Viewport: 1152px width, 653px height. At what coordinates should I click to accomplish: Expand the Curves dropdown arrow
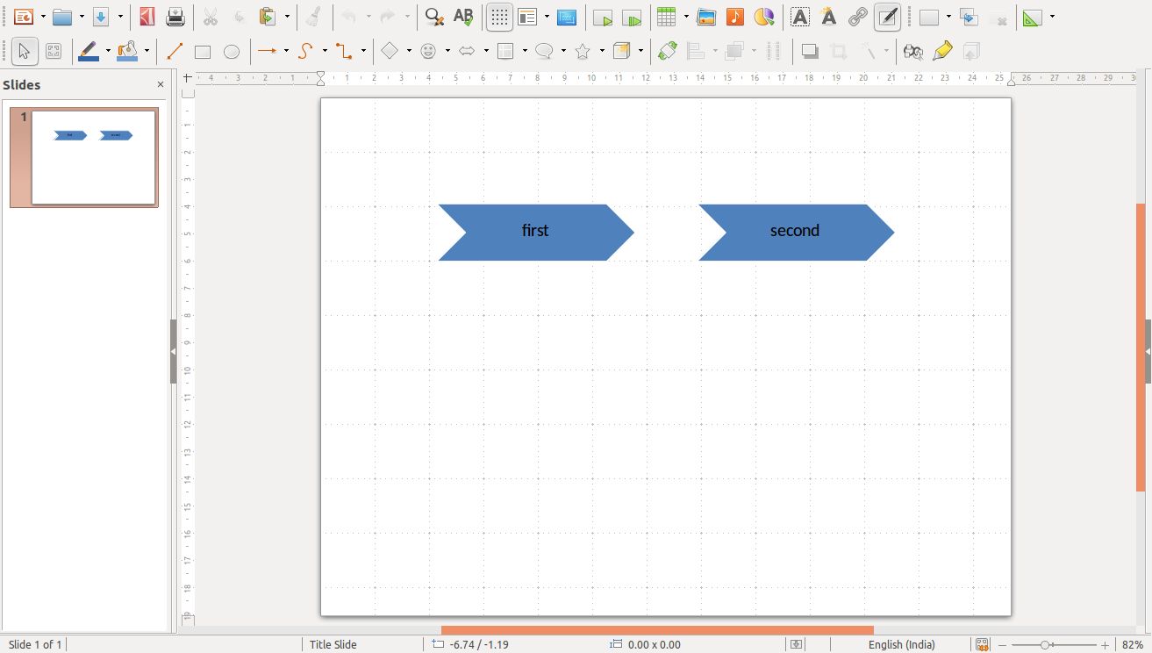[325, 52]
